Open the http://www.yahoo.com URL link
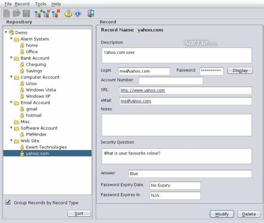 (143, 90)
